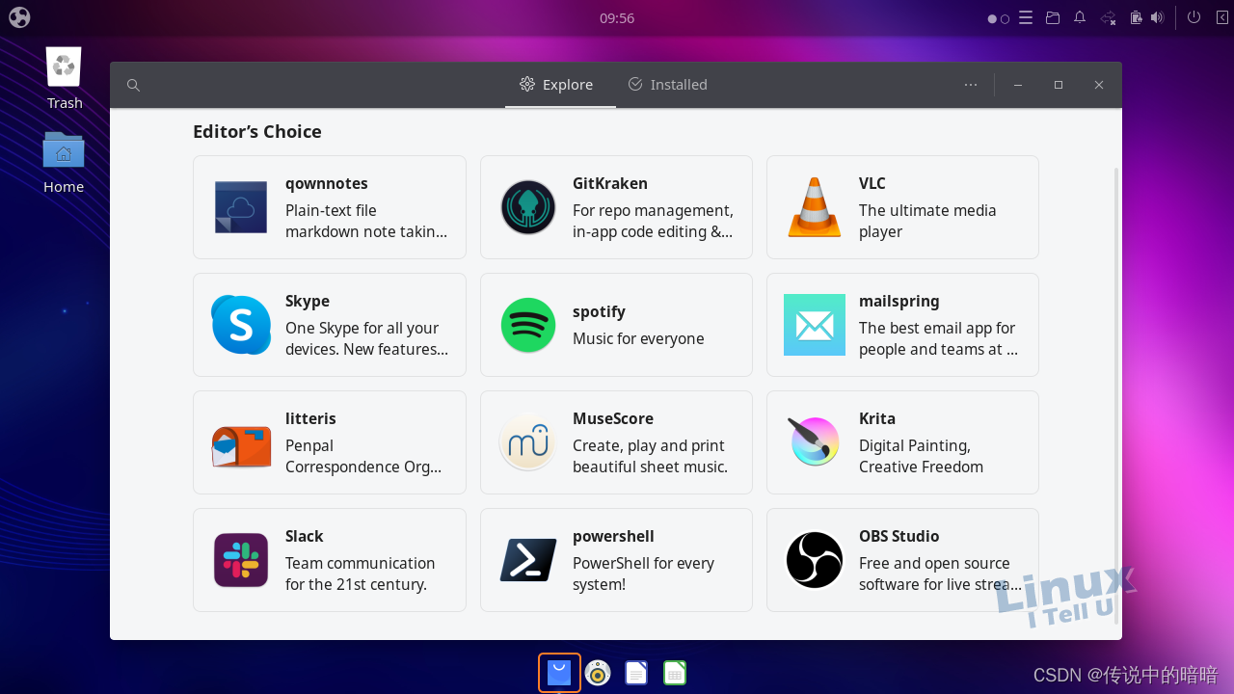The height and width of the screenshot is (694, 1234).
Task: Click the disconnected network indicator
Action: point(1109,17)
